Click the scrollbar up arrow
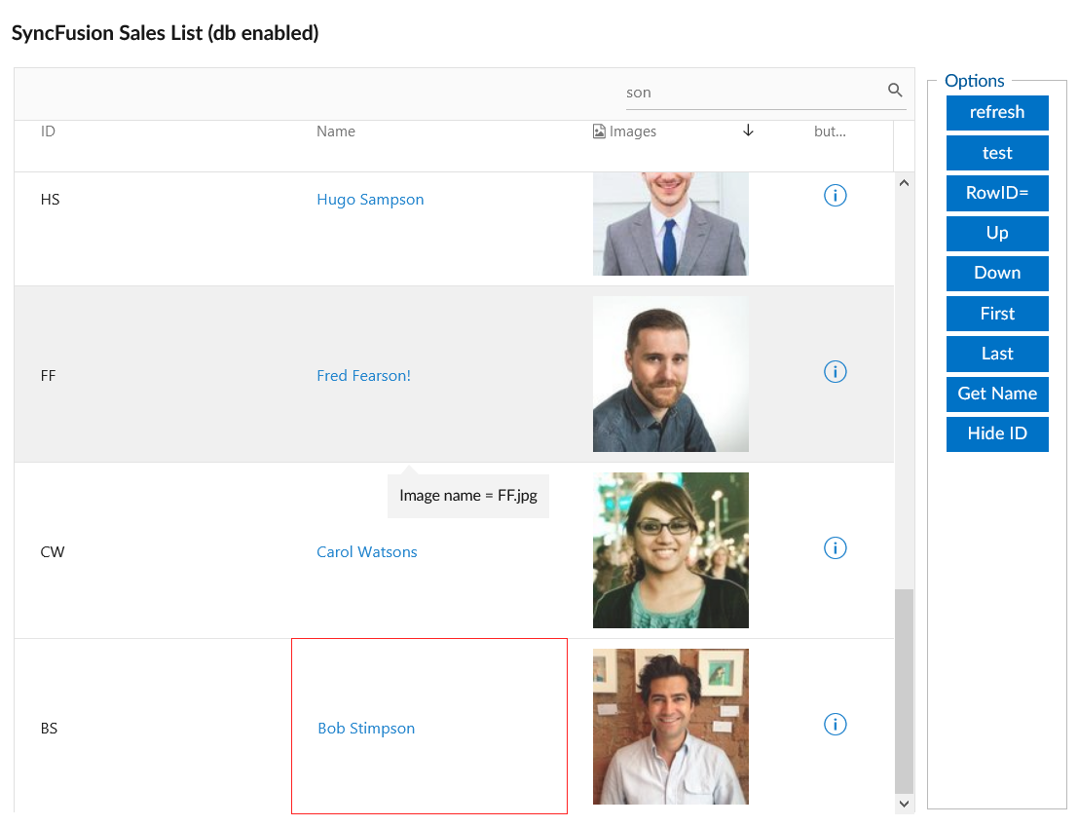Viewport: 1078px width, 826px height. pyautogui.click(x=904, y=183)
